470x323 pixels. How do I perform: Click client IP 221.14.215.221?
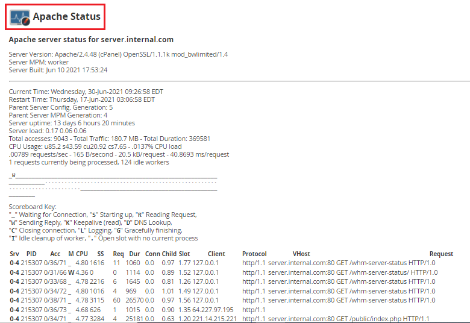click(215, 319)
